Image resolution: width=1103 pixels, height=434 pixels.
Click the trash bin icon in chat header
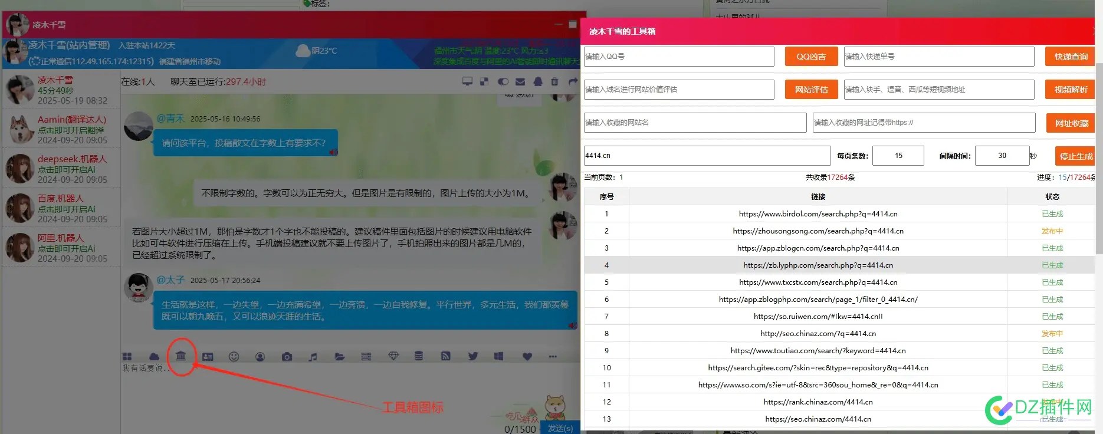pyautogui.click(x=554, y=81)
